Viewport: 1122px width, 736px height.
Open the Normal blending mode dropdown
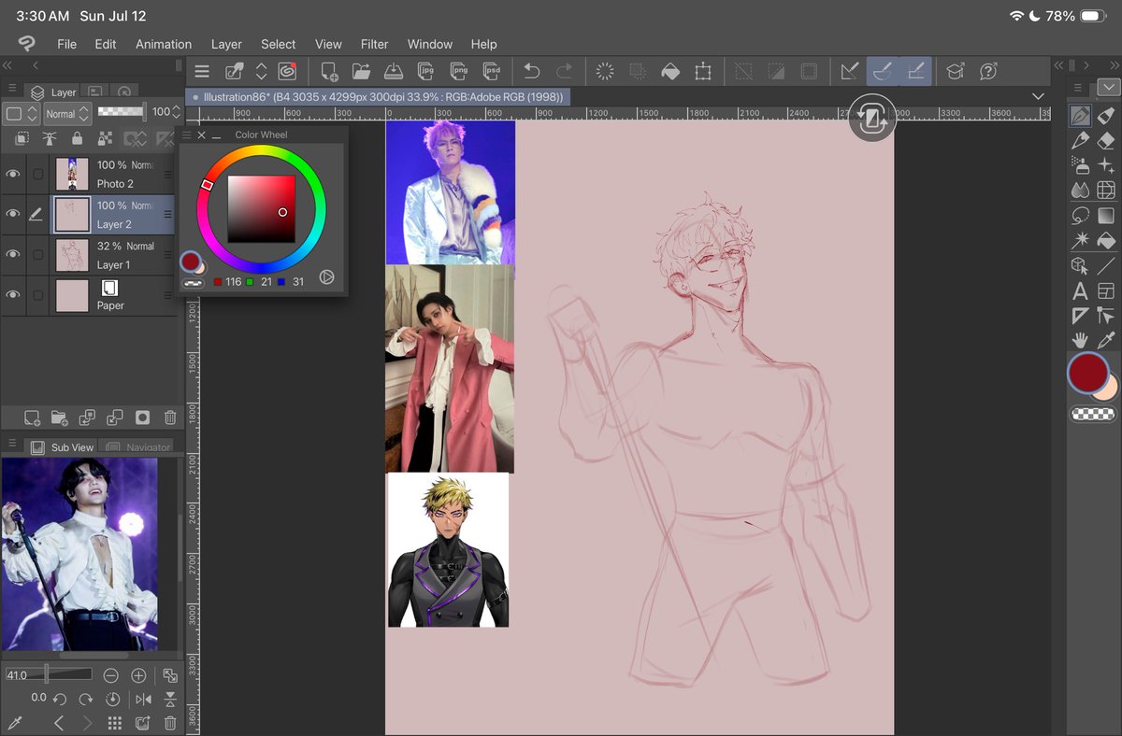point(67,114)
